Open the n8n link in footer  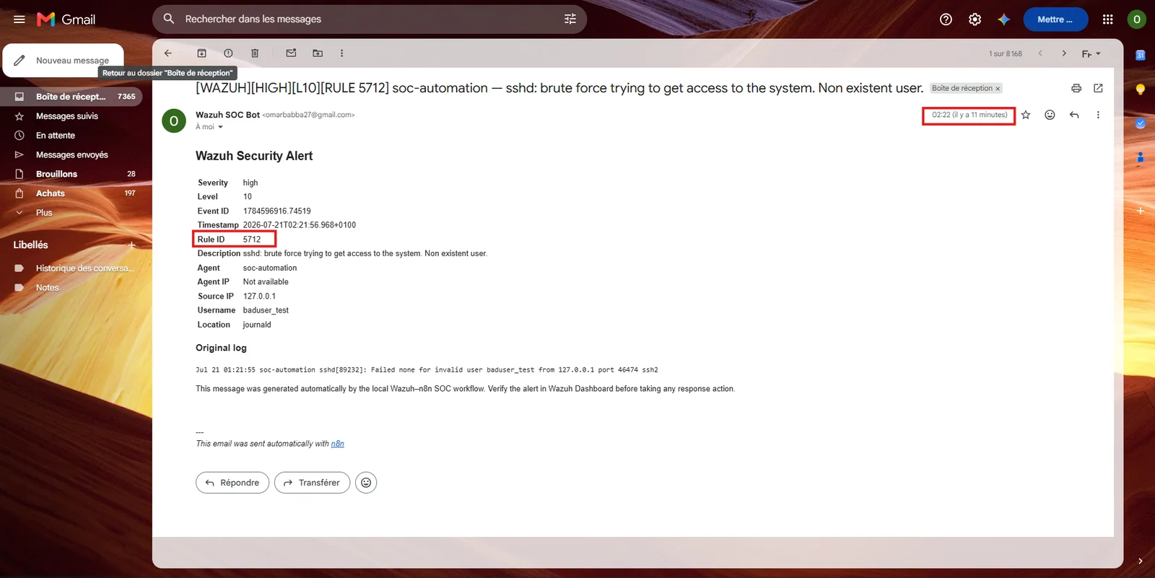click(337, 444)
